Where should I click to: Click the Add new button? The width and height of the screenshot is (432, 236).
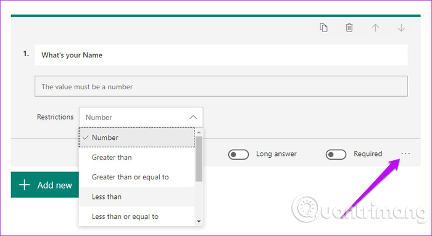[45, 185]
